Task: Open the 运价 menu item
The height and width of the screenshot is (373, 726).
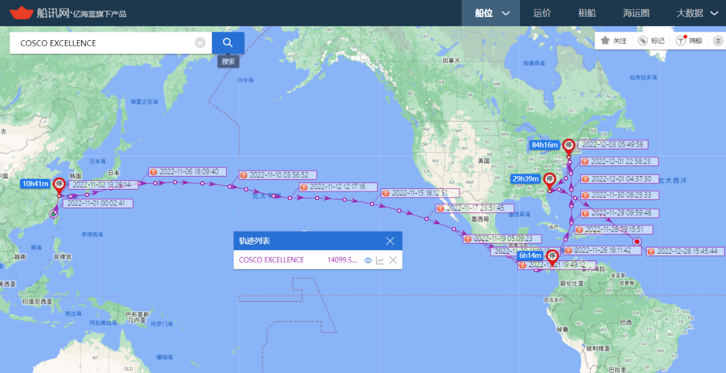Action: click(542, 13)
